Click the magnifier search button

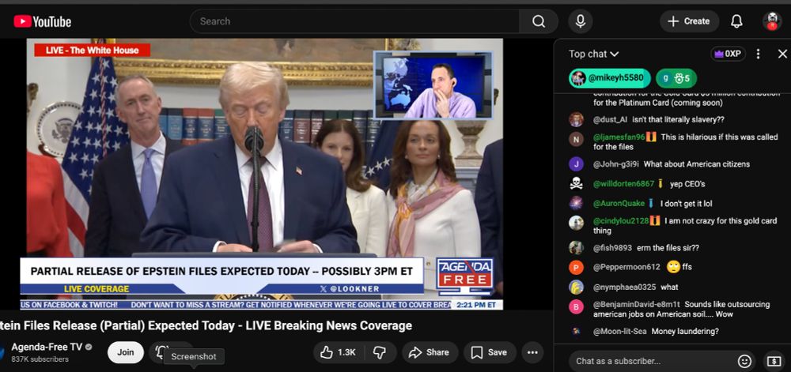point(538,21)
